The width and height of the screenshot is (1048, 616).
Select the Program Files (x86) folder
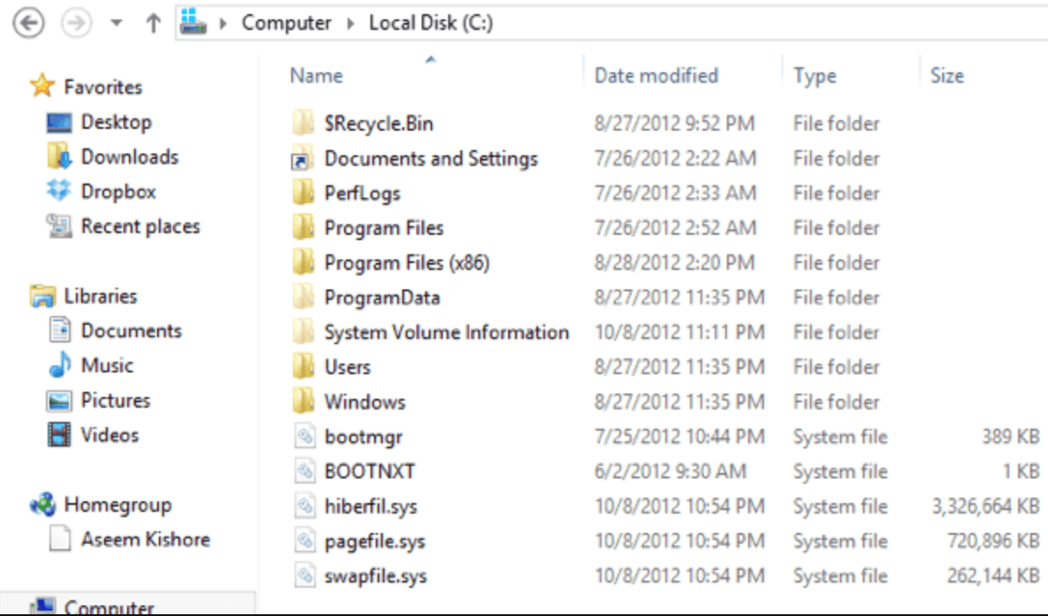click(x=407, y=262)
